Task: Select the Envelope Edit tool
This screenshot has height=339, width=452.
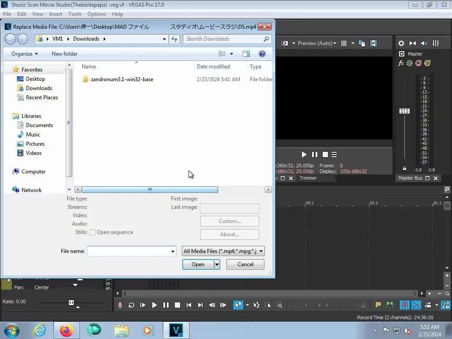Action: point(256,305)
